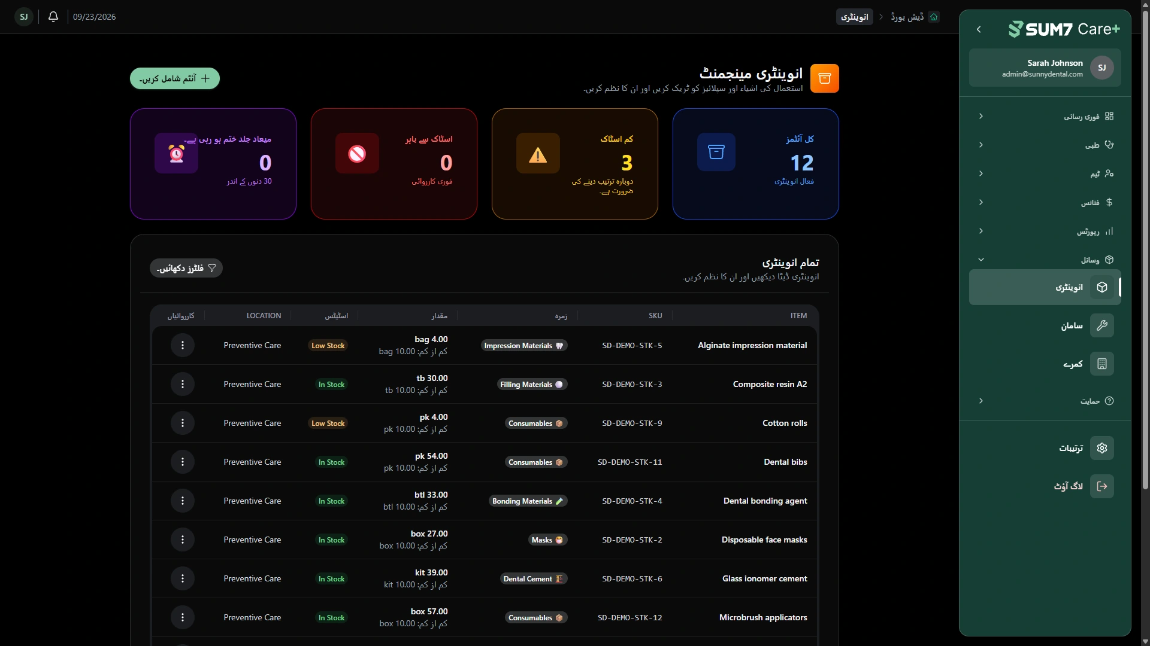Screen dimensions: 1150x646
Task: Expand the Support sidebar section
Action: coord(1045,401)
